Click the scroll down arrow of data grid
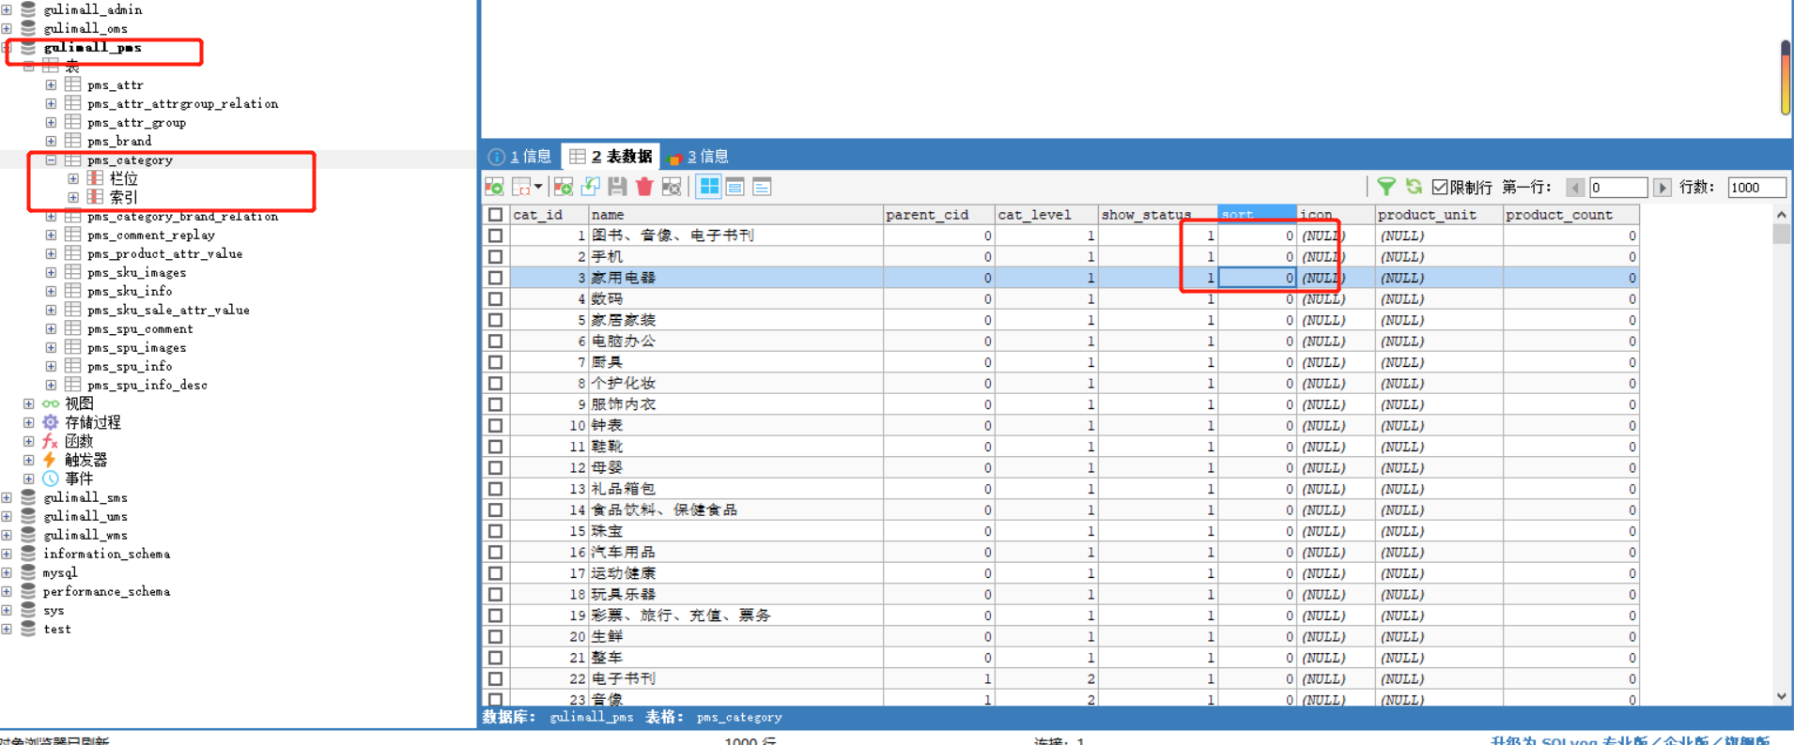 click(x=1782, y=696)
